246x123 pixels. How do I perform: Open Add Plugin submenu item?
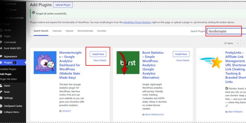(6, 74)
